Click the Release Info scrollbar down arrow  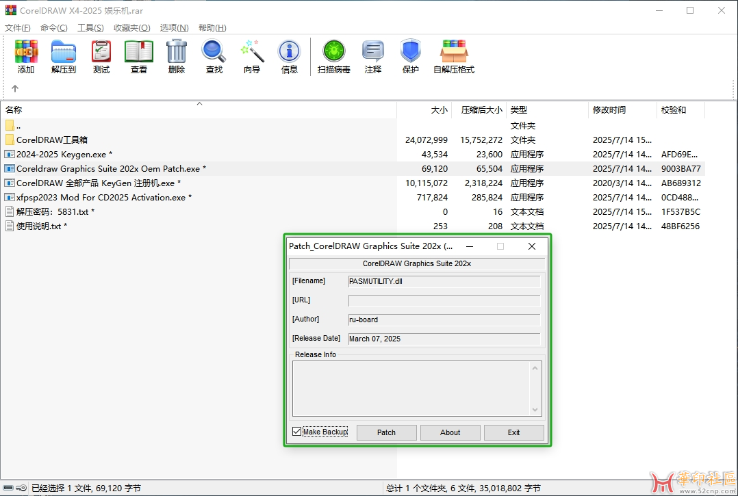coord(535,410)
